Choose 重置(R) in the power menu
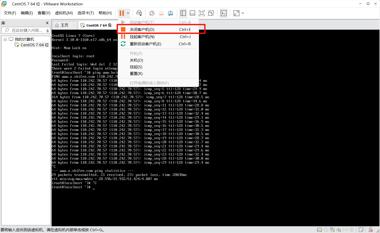The width and height of the screenshot is (380, 233). [158, 74]
